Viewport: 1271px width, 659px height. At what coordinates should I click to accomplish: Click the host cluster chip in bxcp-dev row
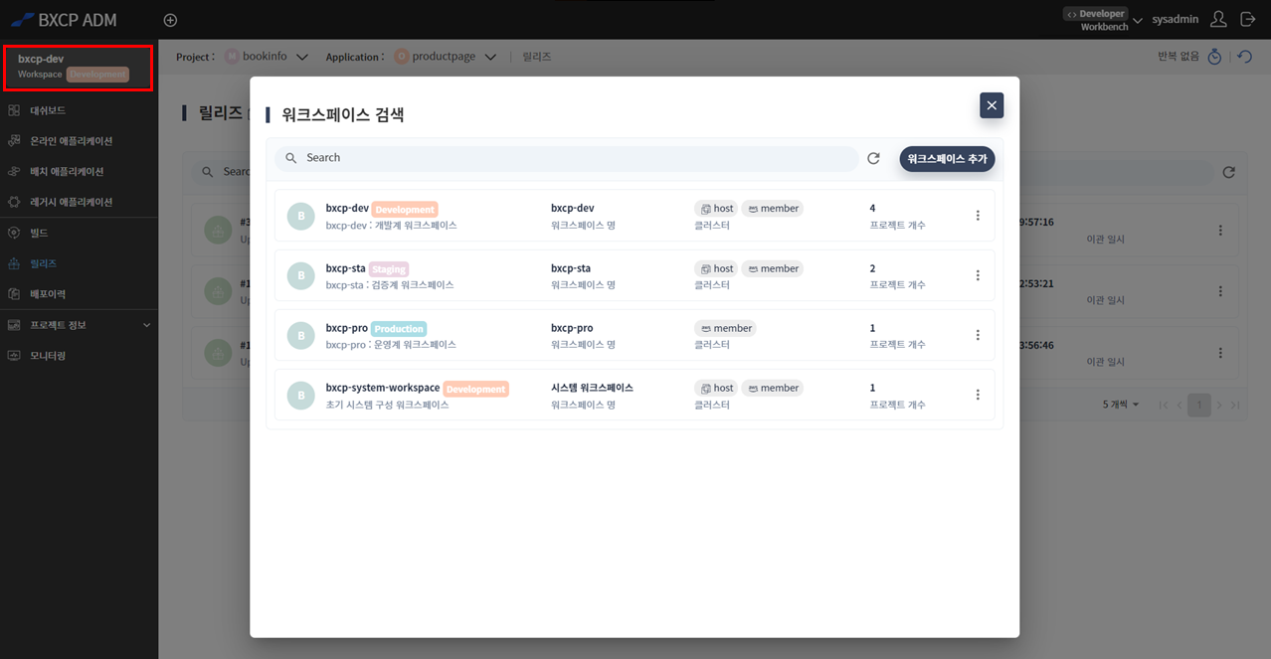tap(716, 209)
